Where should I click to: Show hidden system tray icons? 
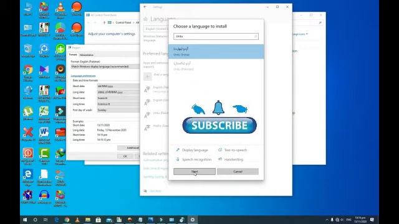click(327, 220)
